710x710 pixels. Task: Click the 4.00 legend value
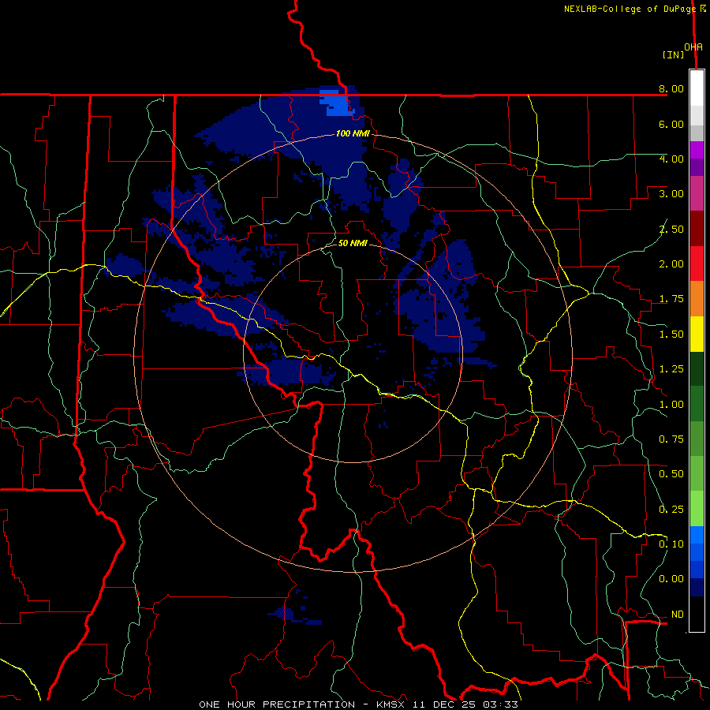click(x=671, y=159)
